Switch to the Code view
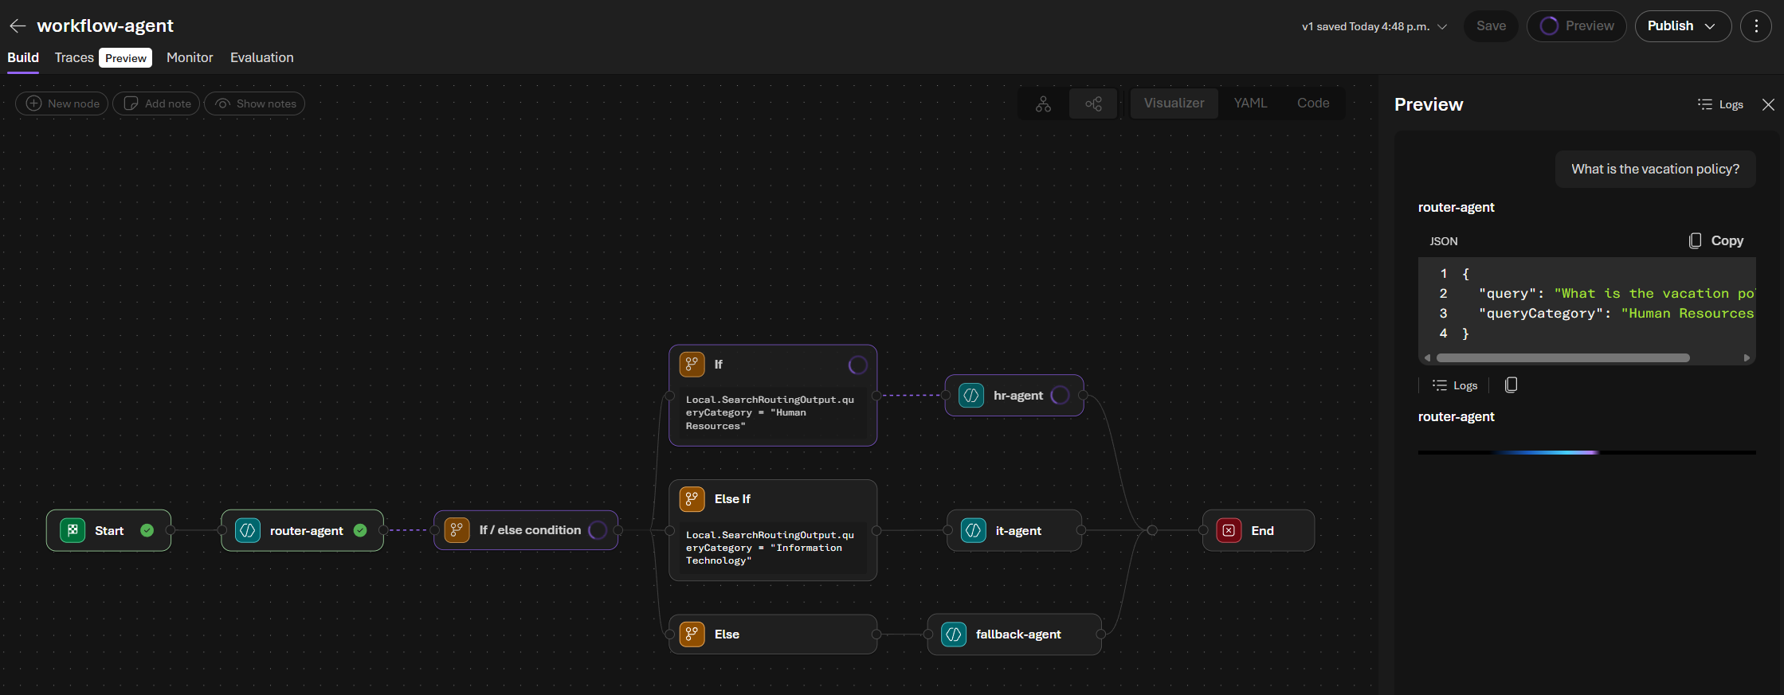The height and width of the screenshot is (695, 1784). (x=1312, y=103)
